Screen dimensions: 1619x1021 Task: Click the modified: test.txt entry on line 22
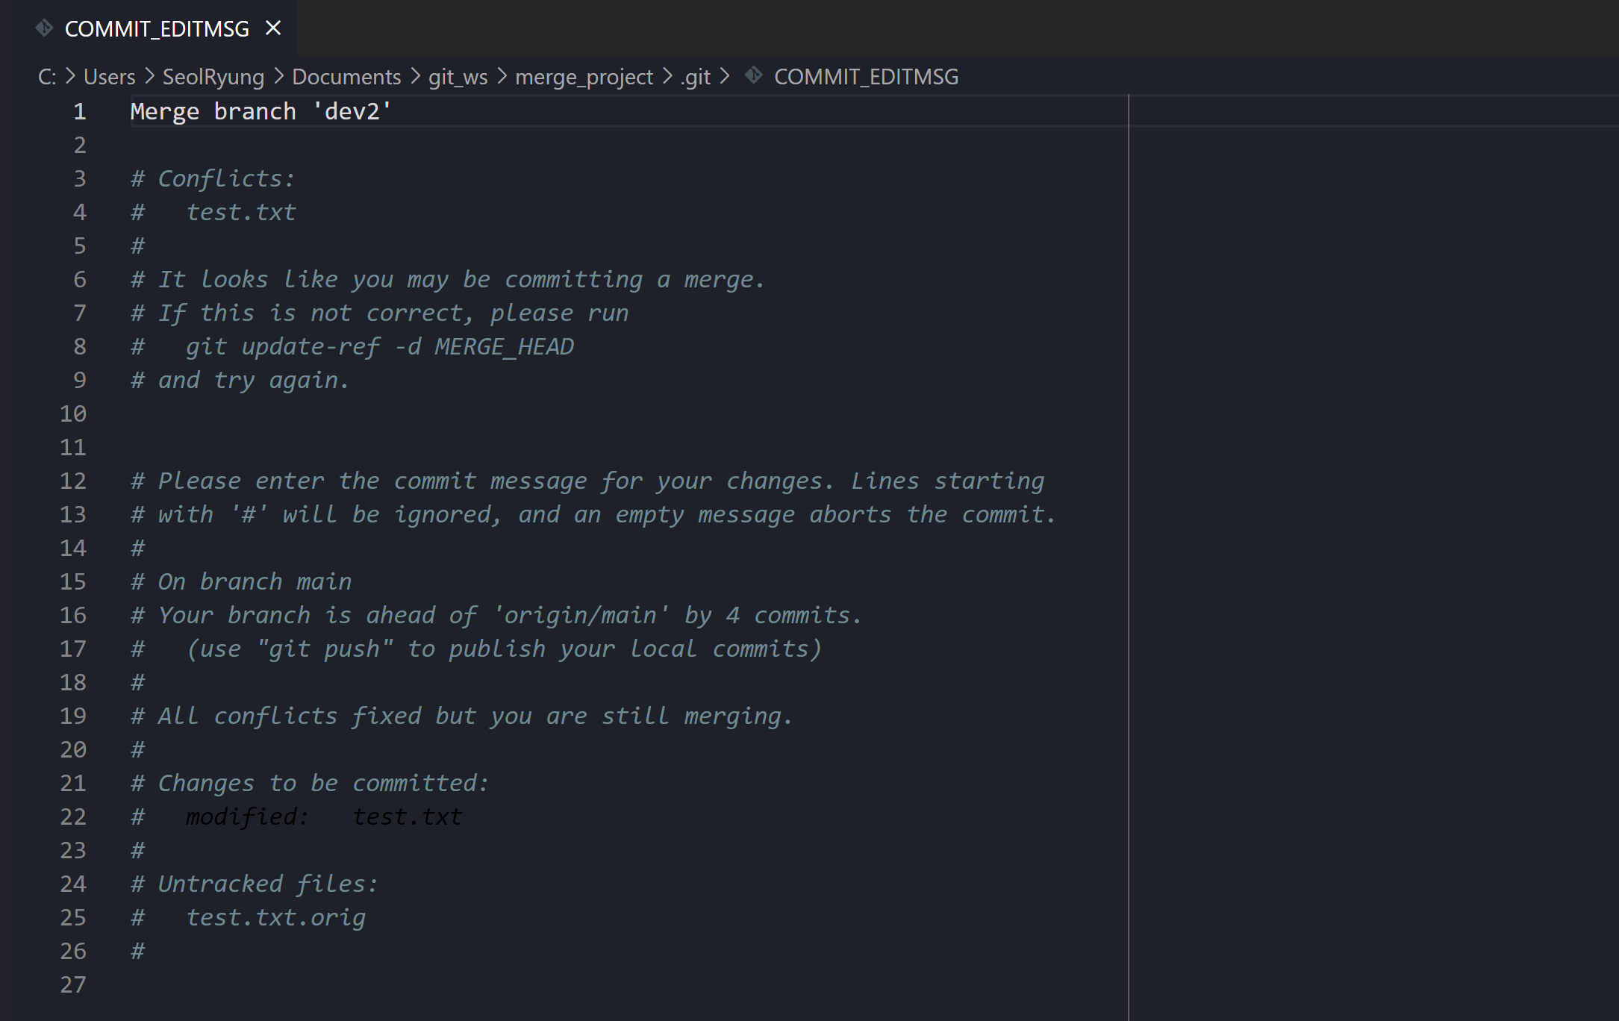pos(324,817)
